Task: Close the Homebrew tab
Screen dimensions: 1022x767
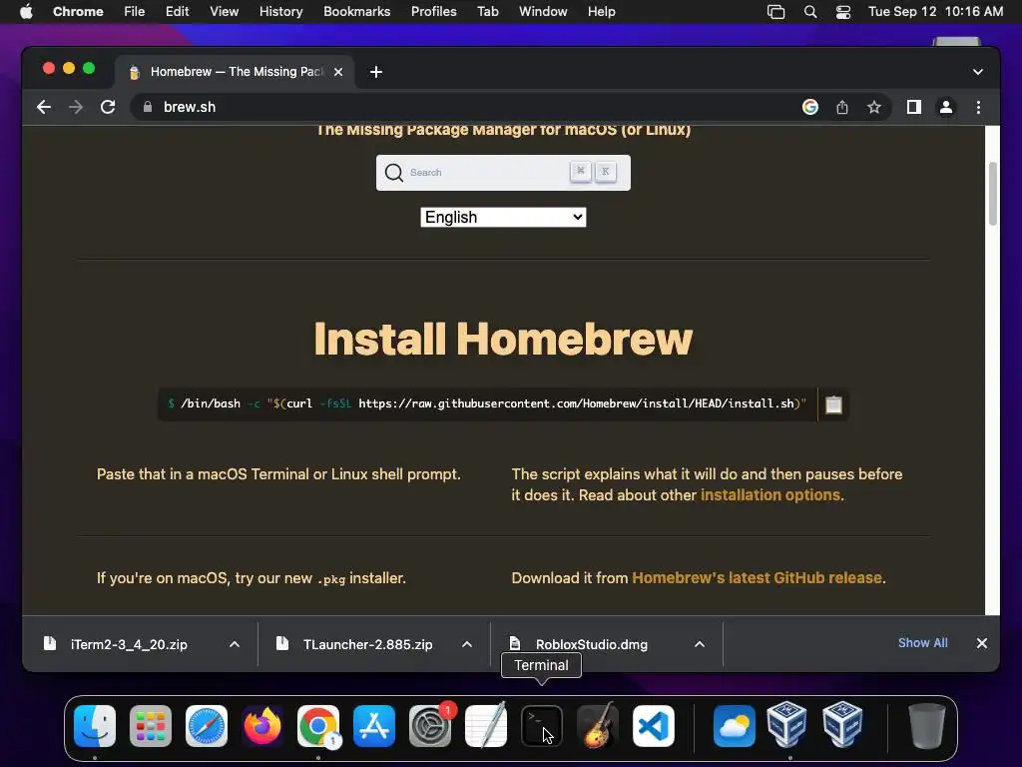Action: point(338,72)
